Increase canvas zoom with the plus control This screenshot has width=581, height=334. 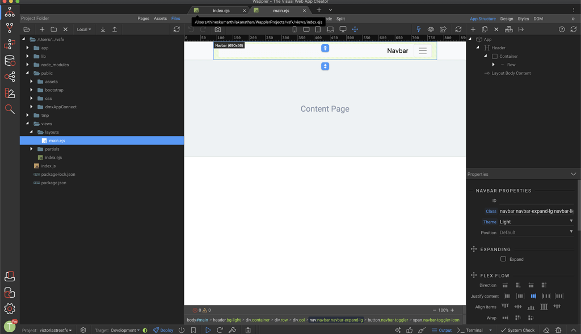452,310
